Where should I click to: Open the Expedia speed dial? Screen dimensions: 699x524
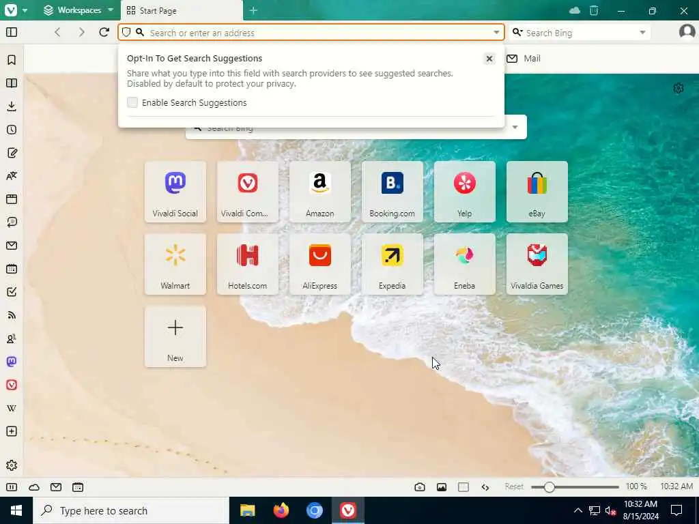(x=393, y=264)
